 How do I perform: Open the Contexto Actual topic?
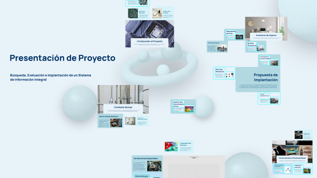(123, 99)
